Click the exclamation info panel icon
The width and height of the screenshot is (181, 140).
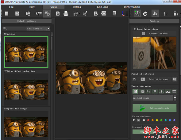[x=114, y=13]
